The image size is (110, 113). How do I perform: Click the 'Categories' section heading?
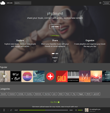(x=5, y=89)
